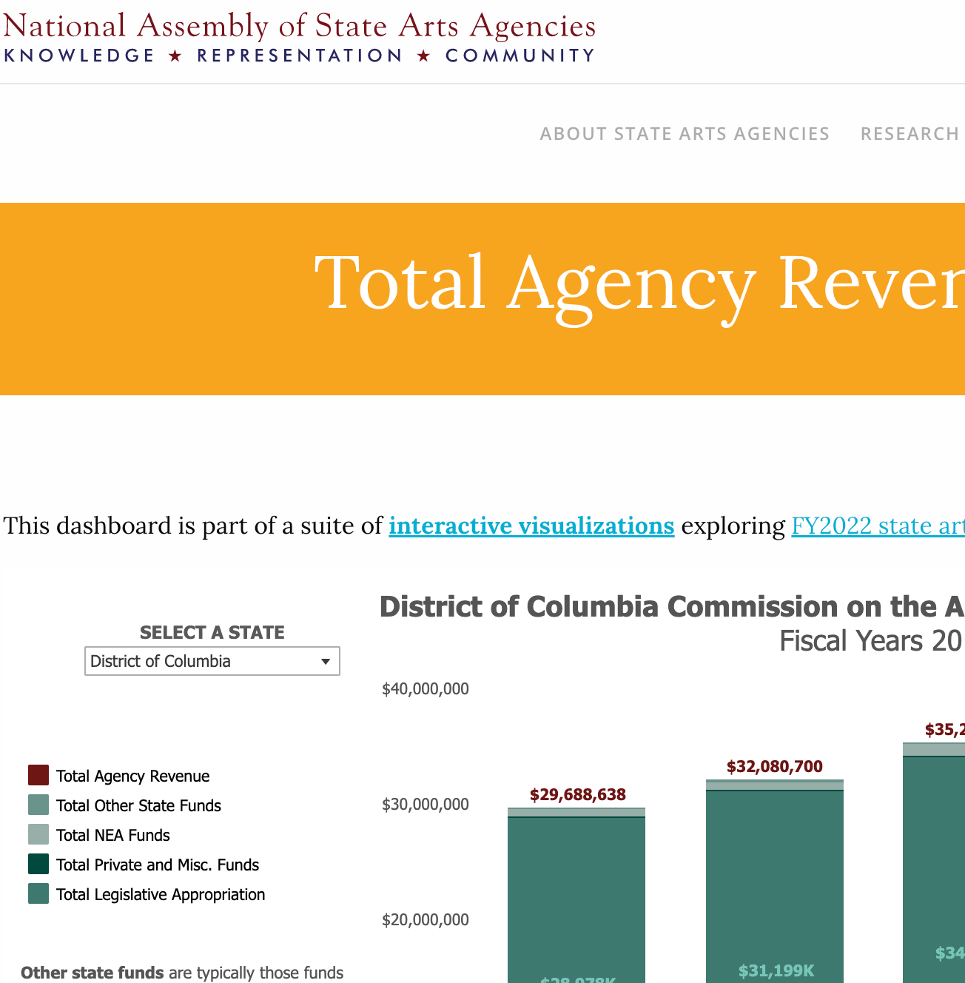Open the RESEARCH menu
965x983 pixels.
[x=909, y=133]
